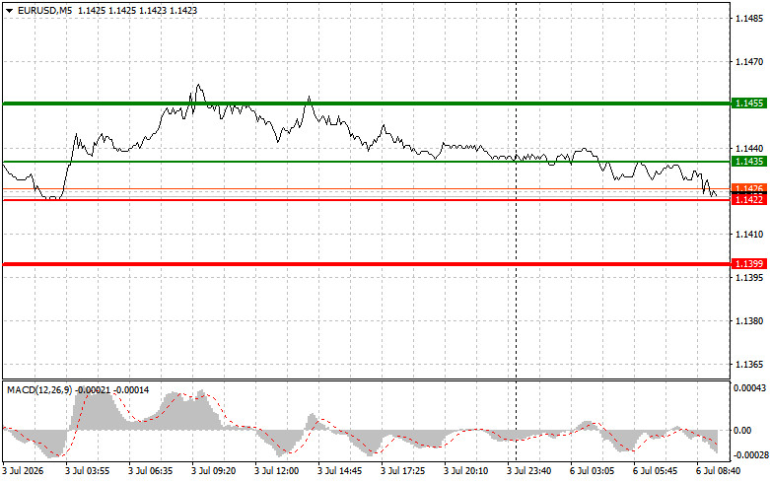This screenshot has height=482, width=770.
Task: Select the MACD(12,26,9) indicator label
Action: [39, 389]
